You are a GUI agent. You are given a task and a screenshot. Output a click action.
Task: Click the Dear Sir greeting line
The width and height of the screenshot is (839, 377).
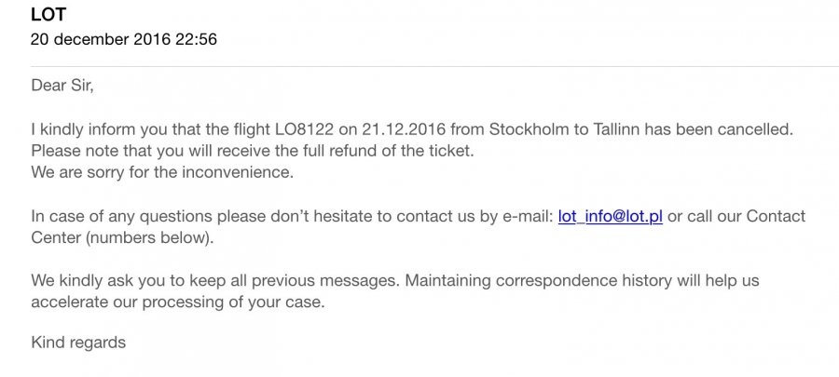coord(62,86)
